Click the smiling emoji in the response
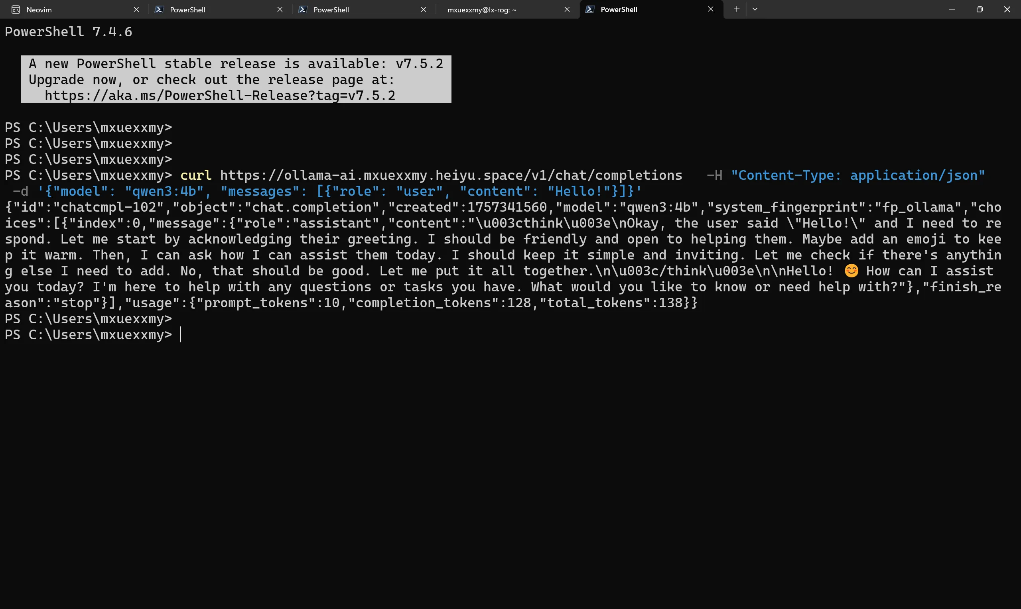 point(851,271)
